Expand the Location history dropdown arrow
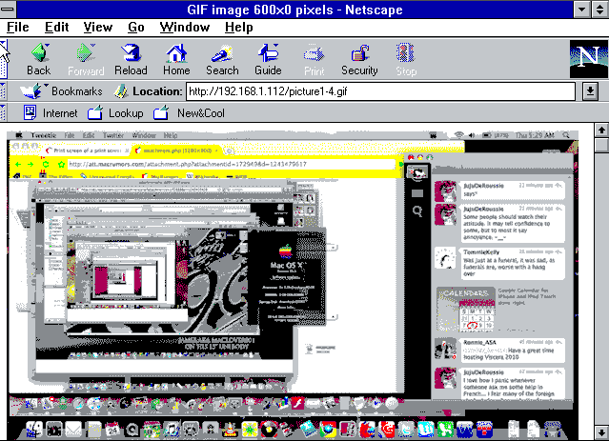The image size is (609, 441). [590, 91]
